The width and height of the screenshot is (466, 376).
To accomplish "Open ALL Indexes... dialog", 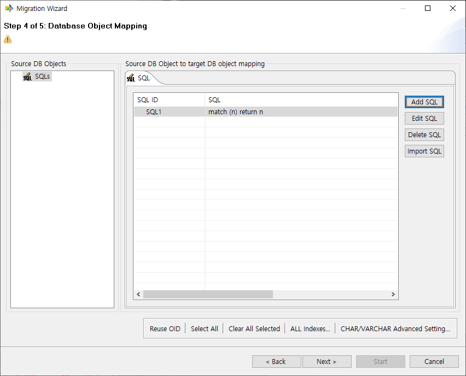I will point(310,329).
